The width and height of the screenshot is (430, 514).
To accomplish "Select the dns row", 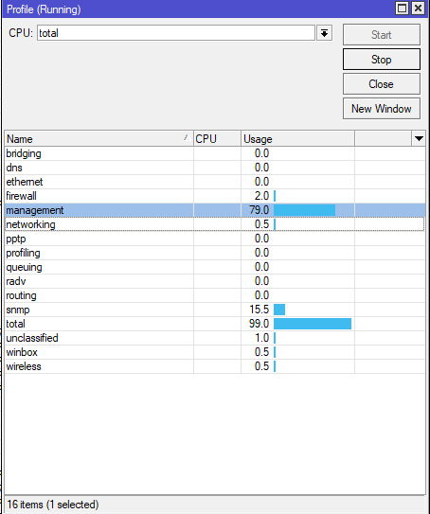I will (x=215, y=168).
